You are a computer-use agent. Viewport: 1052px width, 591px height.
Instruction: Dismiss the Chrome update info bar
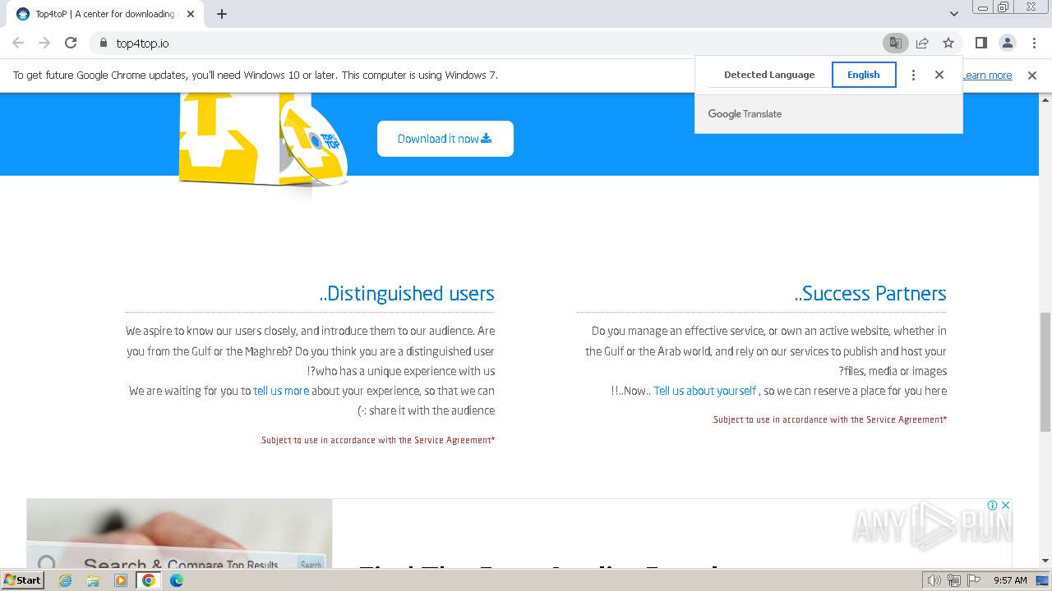[1032, 76]
